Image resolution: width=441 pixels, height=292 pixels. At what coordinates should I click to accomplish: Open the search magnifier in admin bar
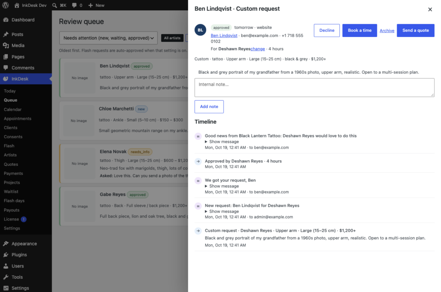(x=55, y=5)
